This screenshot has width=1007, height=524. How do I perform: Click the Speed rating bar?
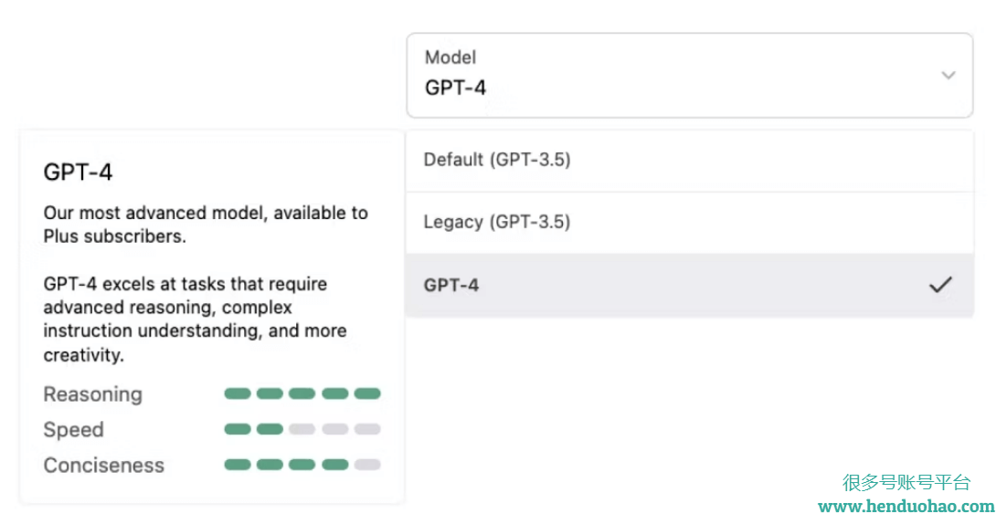point(302,428)
